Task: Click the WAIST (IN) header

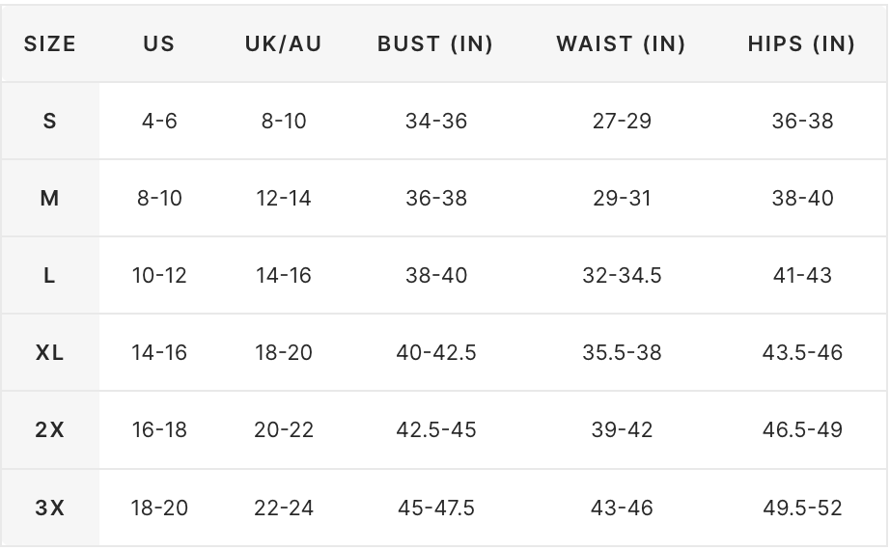Action: coord(621,44)
